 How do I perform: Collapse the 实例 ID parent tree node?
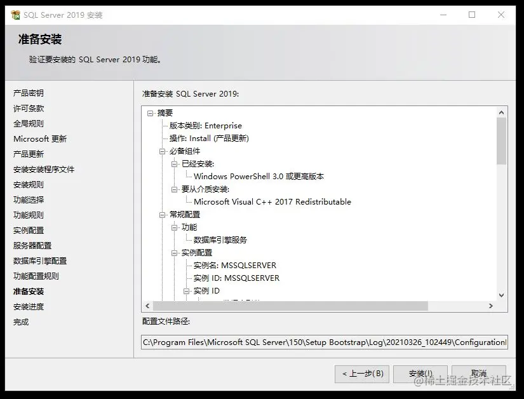187,291
